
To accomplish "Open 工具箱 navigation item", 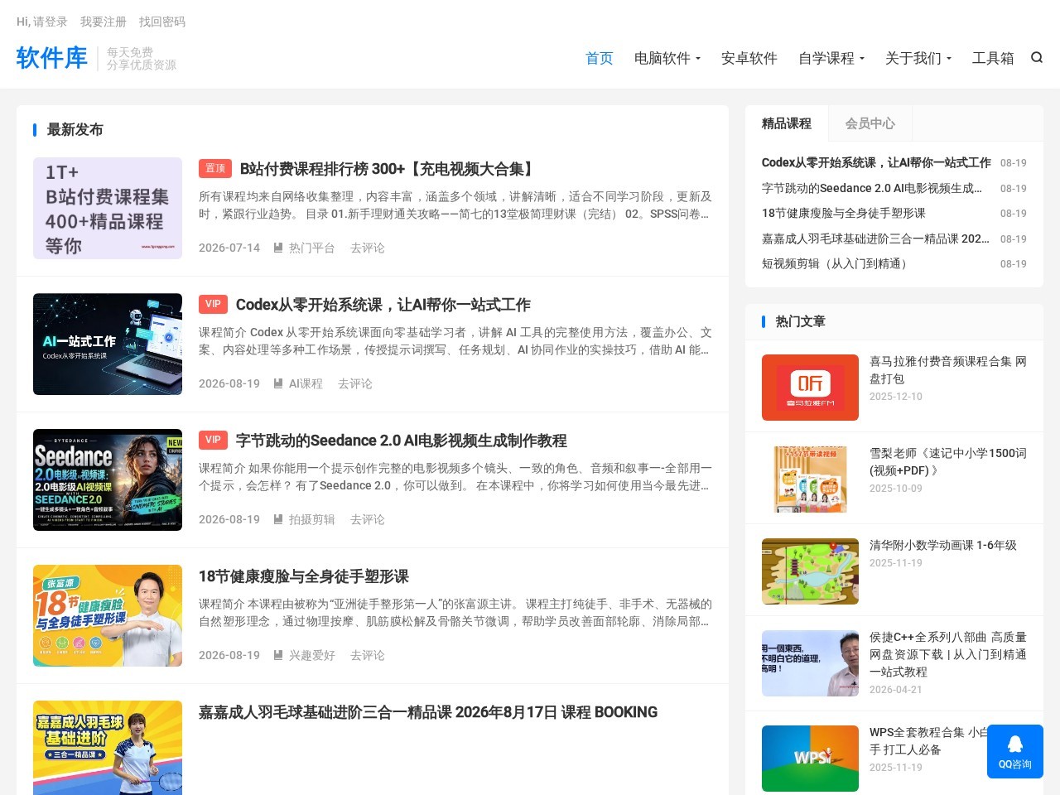I will tap(993, 58).
